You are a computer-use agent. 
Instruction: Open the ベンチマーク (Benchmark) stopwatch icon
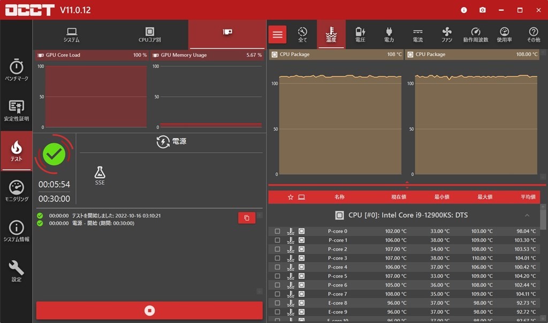pos(16,70)
